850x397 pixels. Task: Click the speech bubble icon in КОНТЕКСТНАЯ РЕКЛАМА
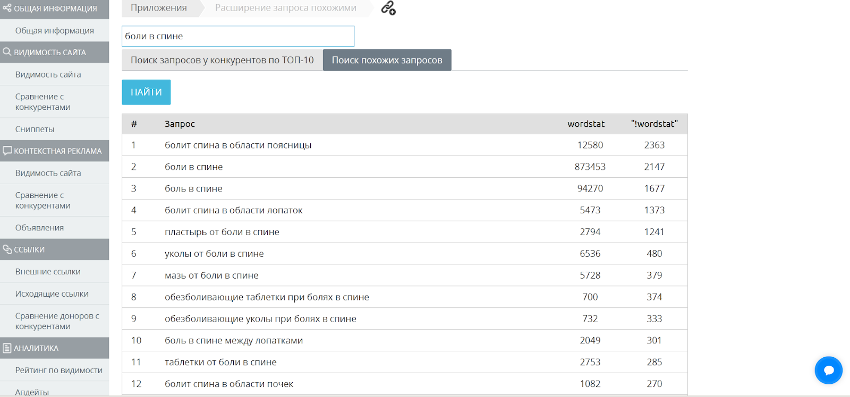pyautogui.click(x=7, y=151)
